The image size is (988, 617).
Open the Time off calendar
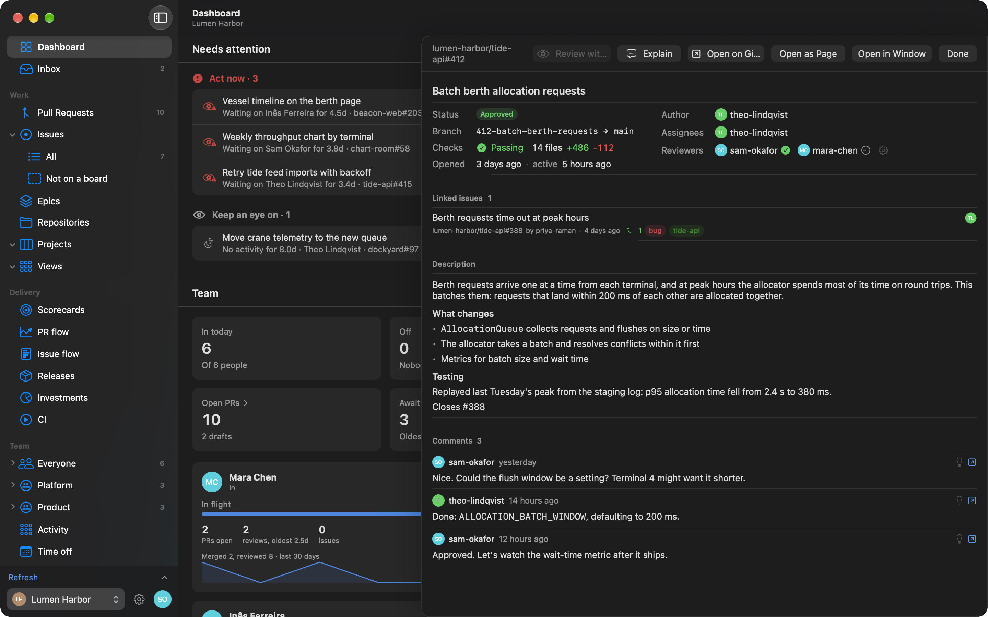(89, 551)
